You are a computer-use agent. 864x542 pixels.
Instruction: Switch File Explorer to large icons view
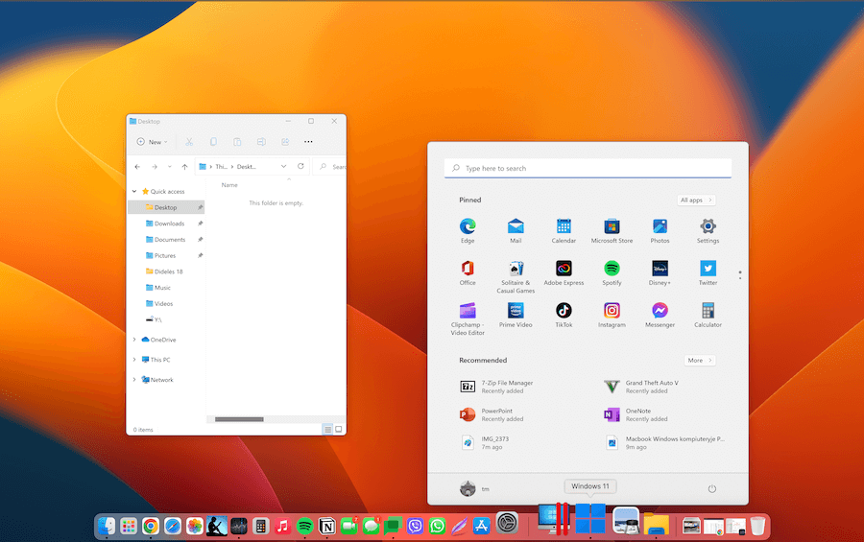tap(338, 429)
